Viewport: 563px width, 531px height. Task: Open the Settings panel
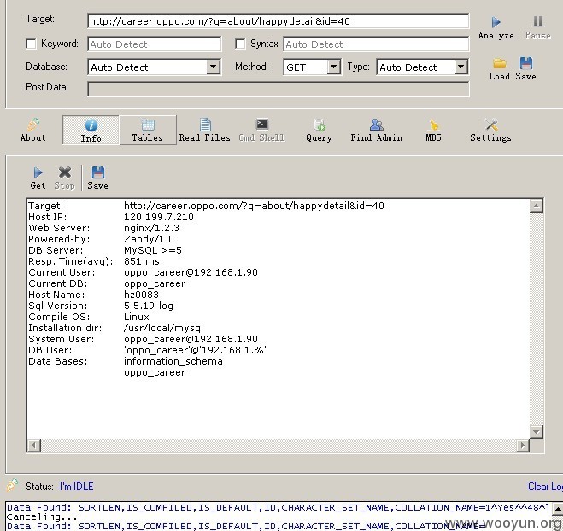(x=490, y=131)
